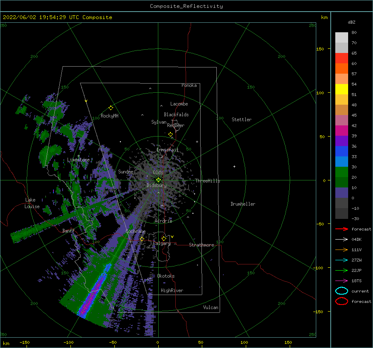Select the bright green swatch in dBZ legend
This screenshot has height=348, width=373.
342,172
